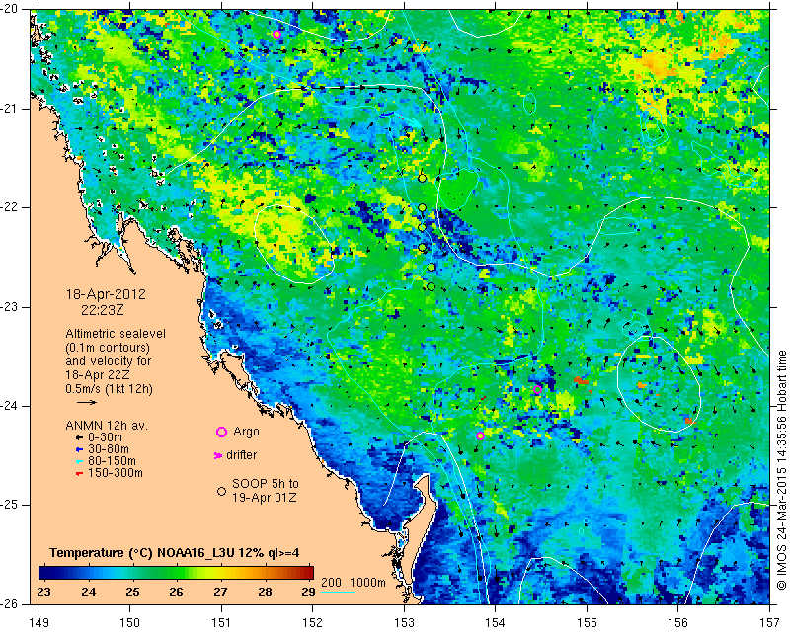
Task: Click the 153 longitude axis label
Action: (404, 622)
